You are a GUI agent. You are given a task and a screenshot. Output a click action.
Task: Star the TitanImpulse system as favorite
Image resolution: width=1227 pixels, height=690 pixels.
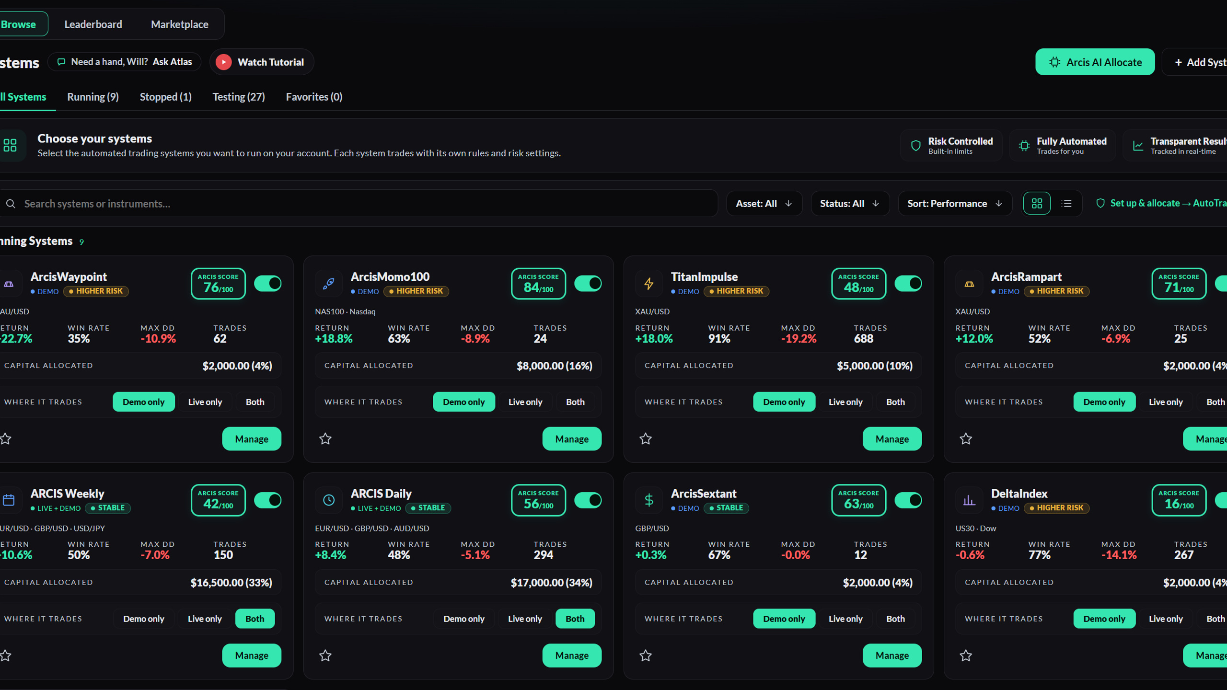click(x=646, y=438)
